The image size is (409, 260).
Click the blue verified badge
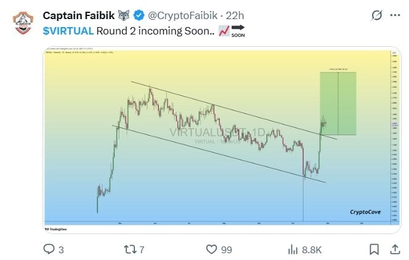(137, 15)
